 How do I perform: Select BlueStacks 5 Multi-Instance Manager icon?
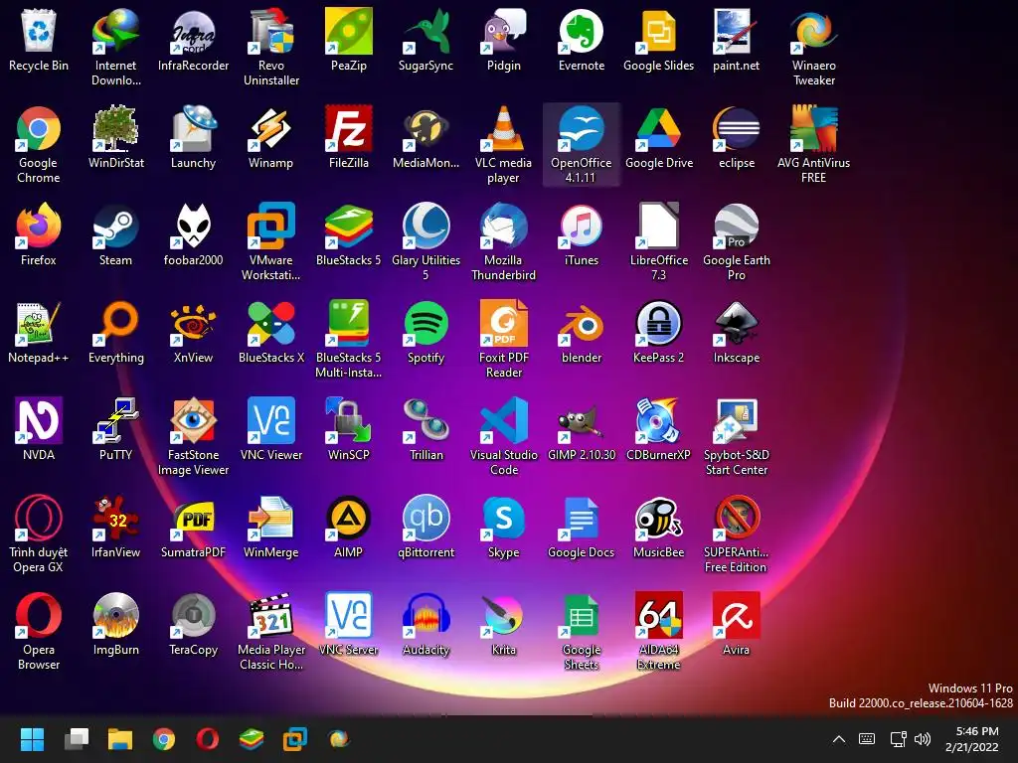(349, 325)
